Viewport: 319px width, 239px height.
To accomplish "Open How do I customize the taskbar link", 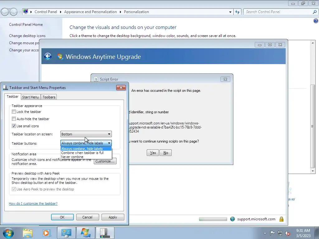I will [33, 204].
